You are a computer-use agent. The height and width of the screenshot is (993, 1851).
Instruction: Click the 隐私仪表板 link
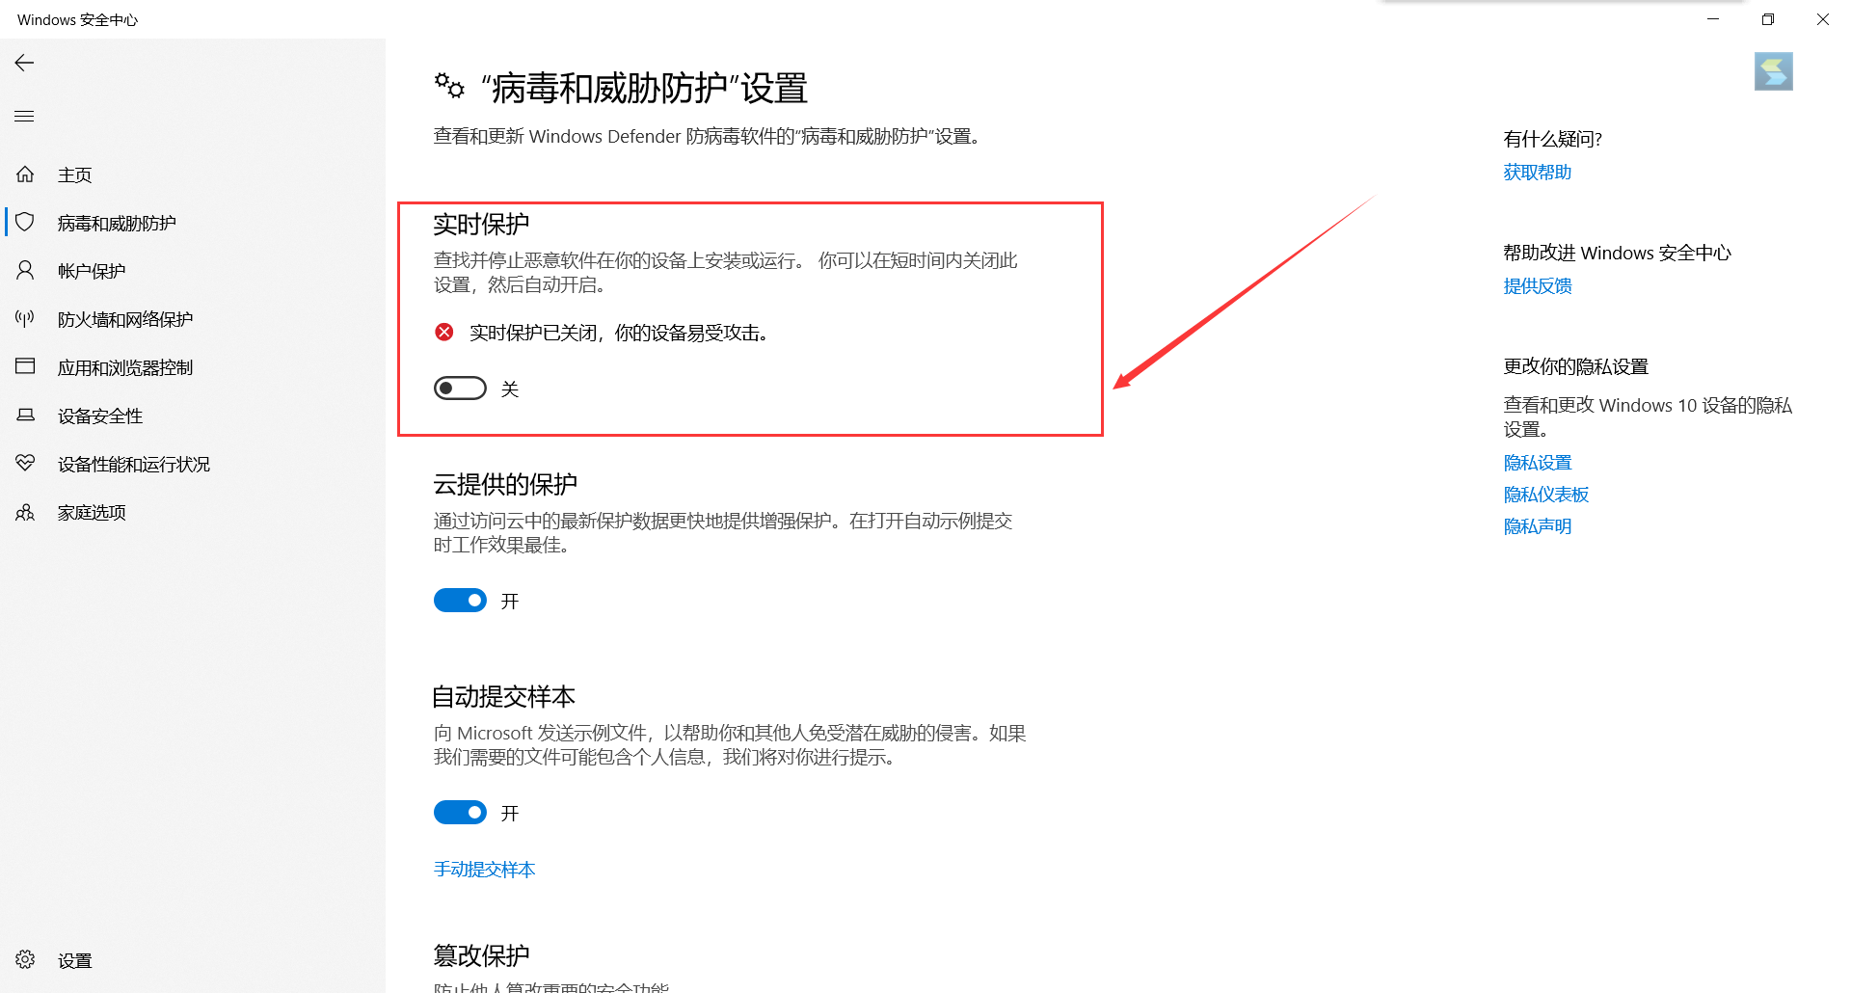pyautogui.click(x=1545, y=495)
